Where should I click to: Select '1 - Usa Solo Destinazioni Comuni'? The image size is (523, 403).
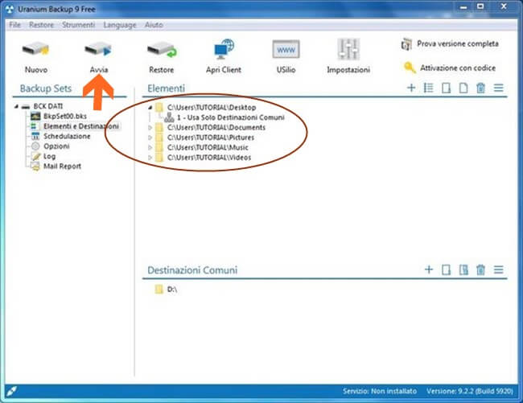230,117
